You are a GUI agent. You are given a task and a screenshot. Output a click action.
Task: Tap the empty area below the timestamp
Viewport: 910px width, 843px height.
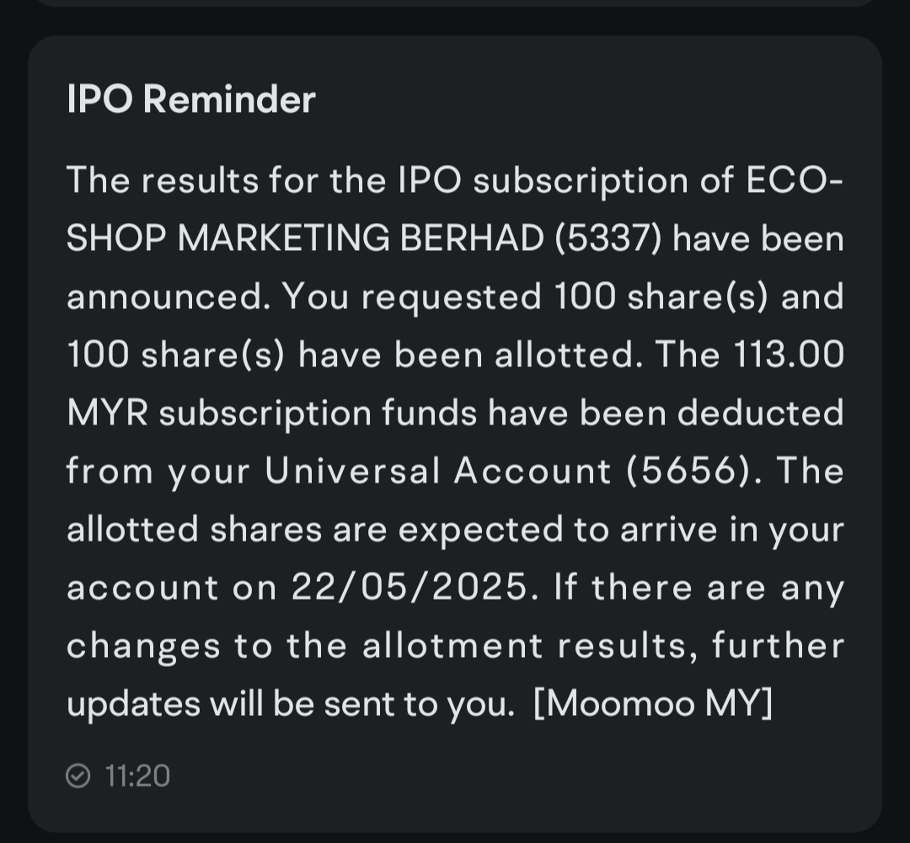455,812
